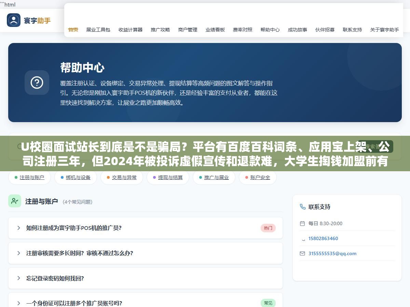Select the 注册与账户 category chip
The width and height of the screenshot is (410, 307).
pyautogui.click(x=29, y=177)
